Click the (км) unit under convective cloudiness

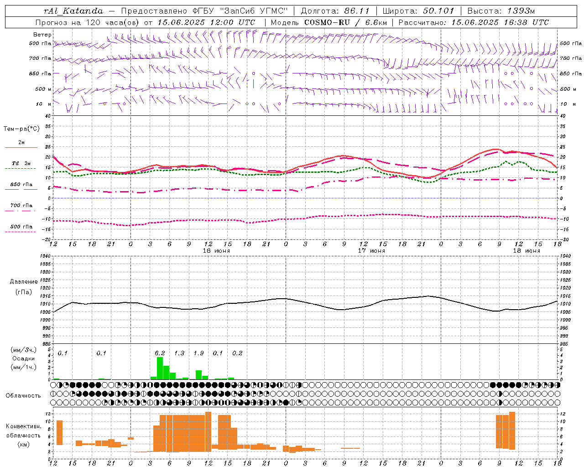click(24, 444)
